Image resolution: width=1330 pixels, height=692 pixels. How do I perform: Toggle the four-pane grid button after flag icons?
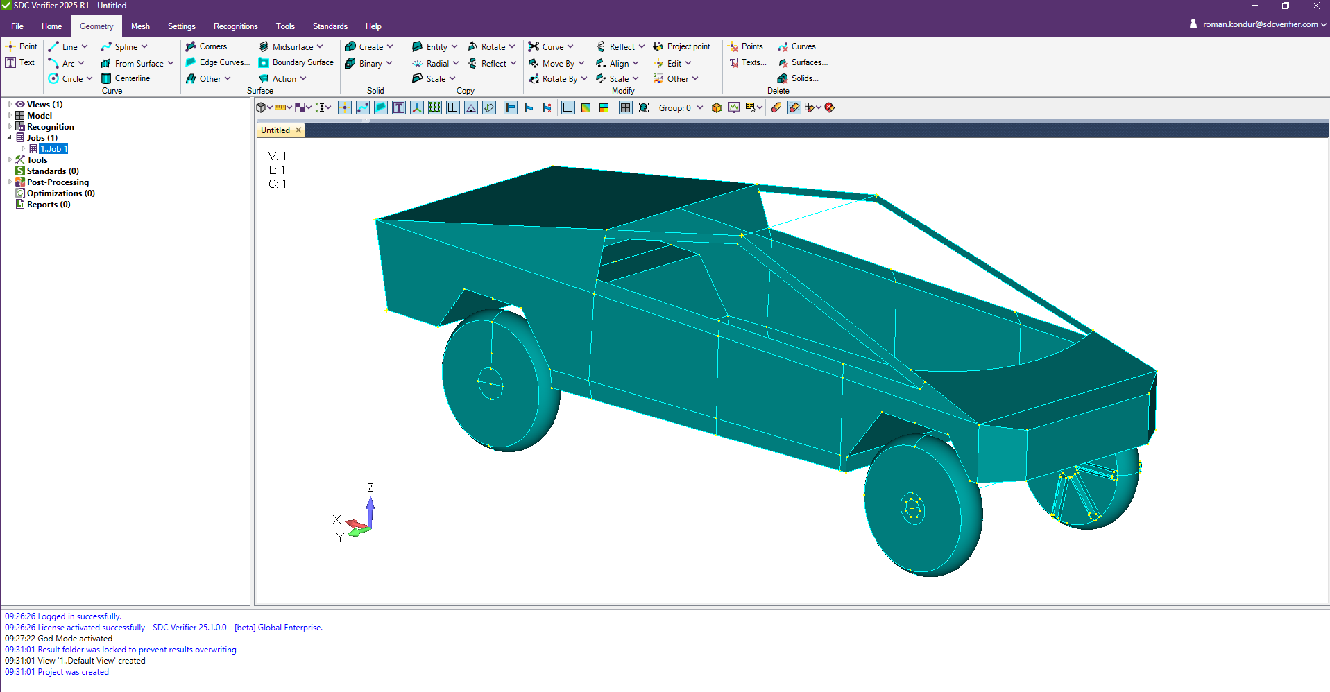coord(568,107)
